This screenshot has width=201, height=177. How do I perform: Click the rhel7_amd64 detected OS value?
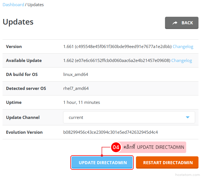pyautogui.click(x=76, y=88)
